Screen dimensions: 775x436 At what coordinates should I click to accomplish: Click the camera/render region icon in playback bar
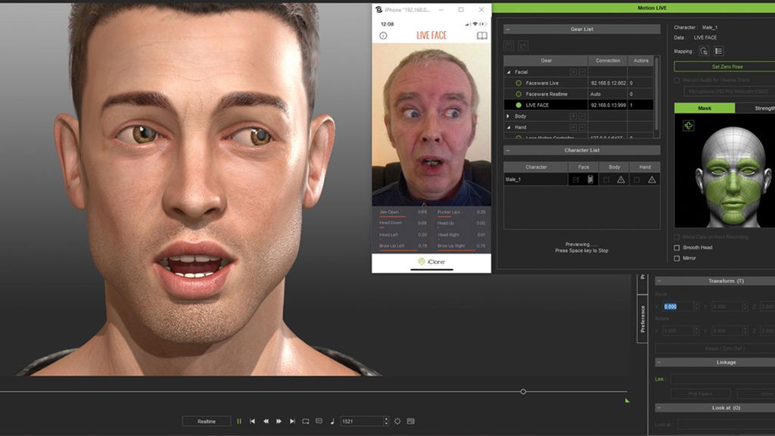[306, 421]
